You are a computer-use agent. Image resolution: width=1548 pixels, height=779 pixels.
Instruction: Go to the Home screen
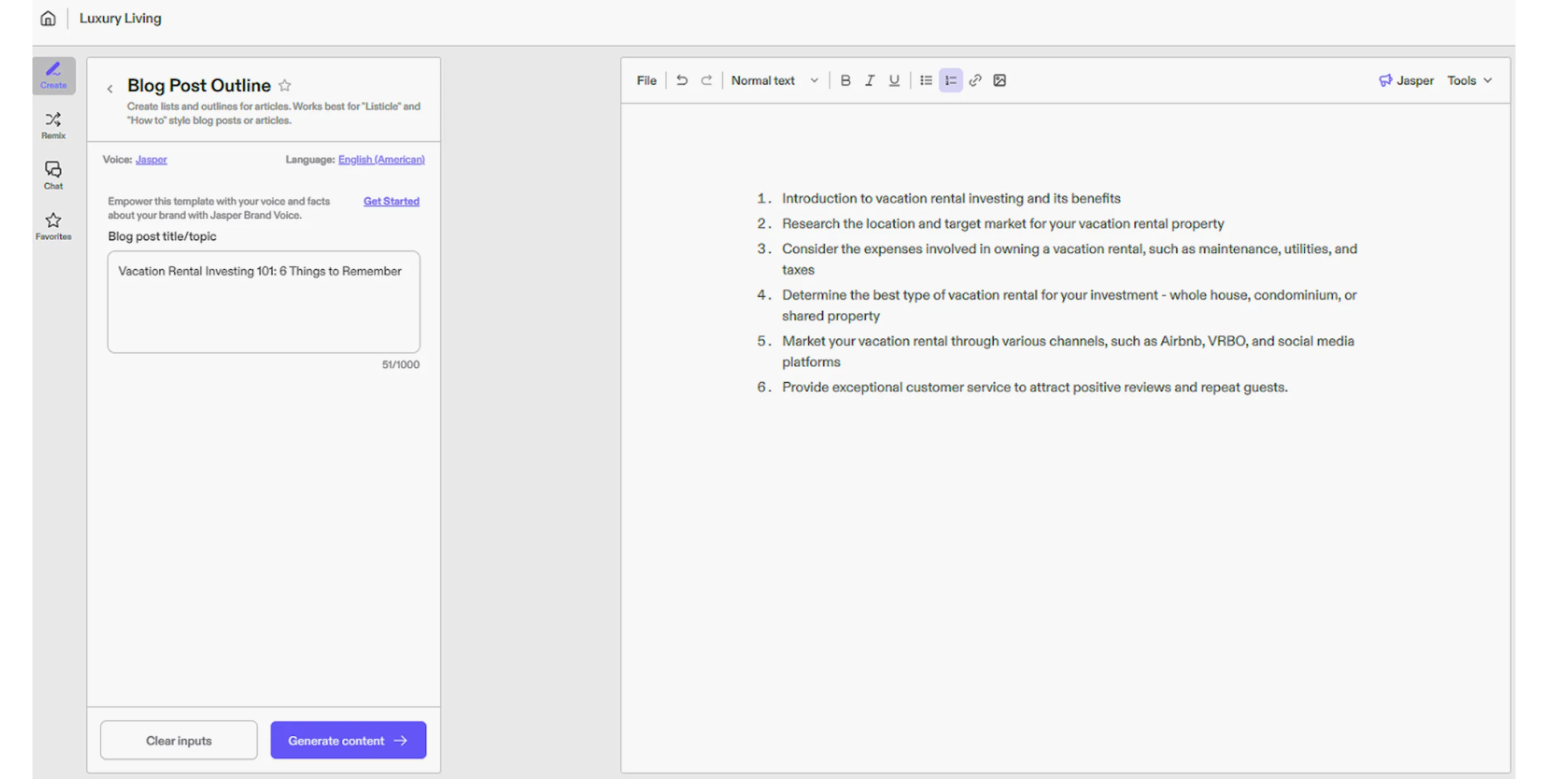tap(47, 18)
